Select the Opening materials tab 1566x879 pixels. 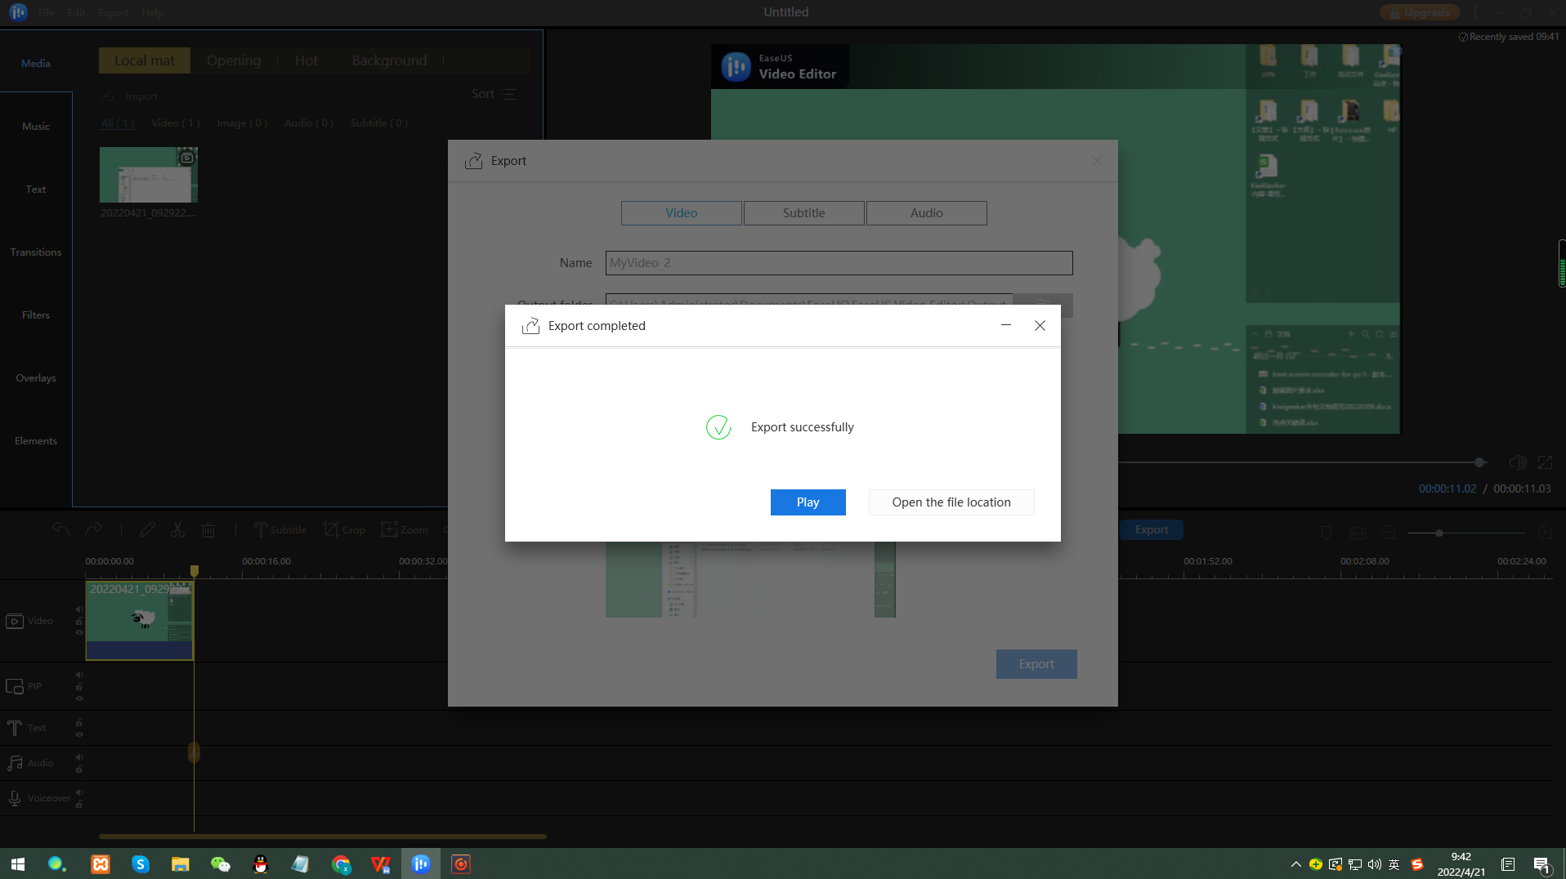tap(234, 60)
